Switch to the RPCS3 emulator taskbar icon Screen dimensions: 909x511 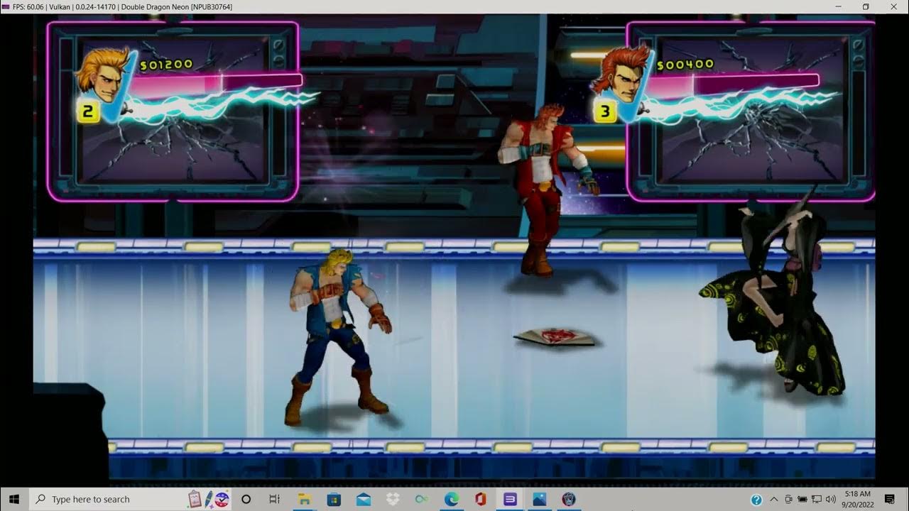point(568,499)
